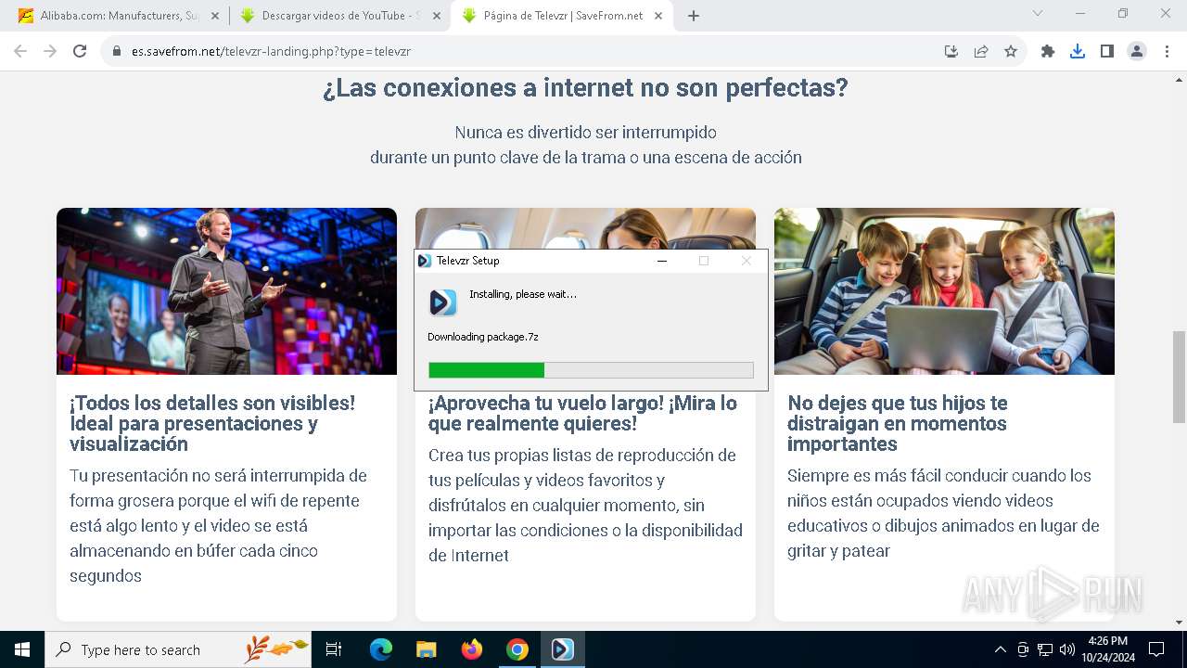
Task: Click the airplane passenger image
Action: click(585, 228)
